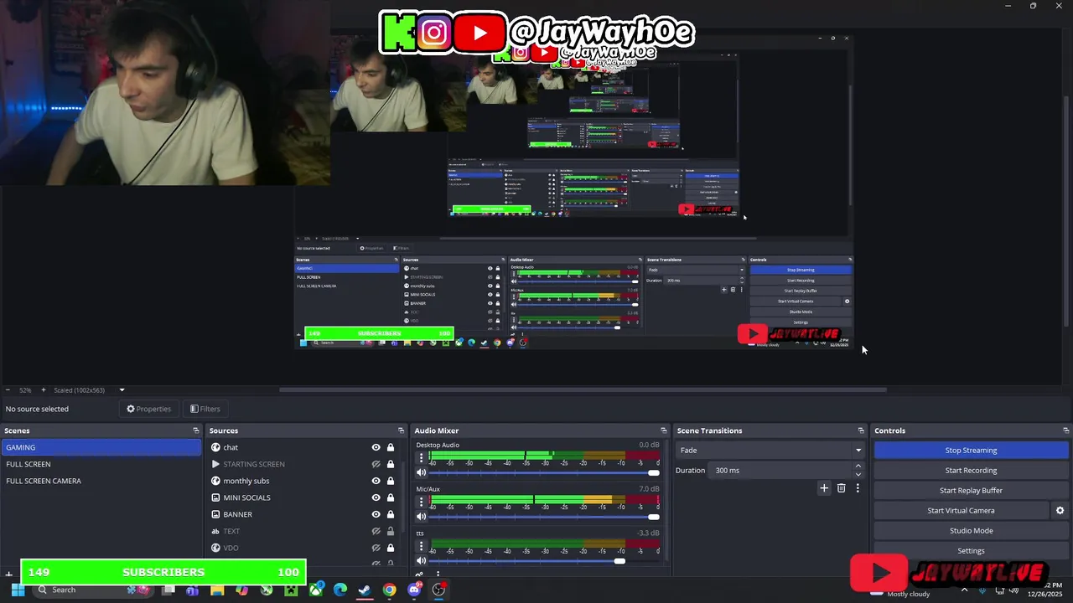Screen dimensions: 1073x603
Task: Open OBS Settings
Action: click(971, 550)
